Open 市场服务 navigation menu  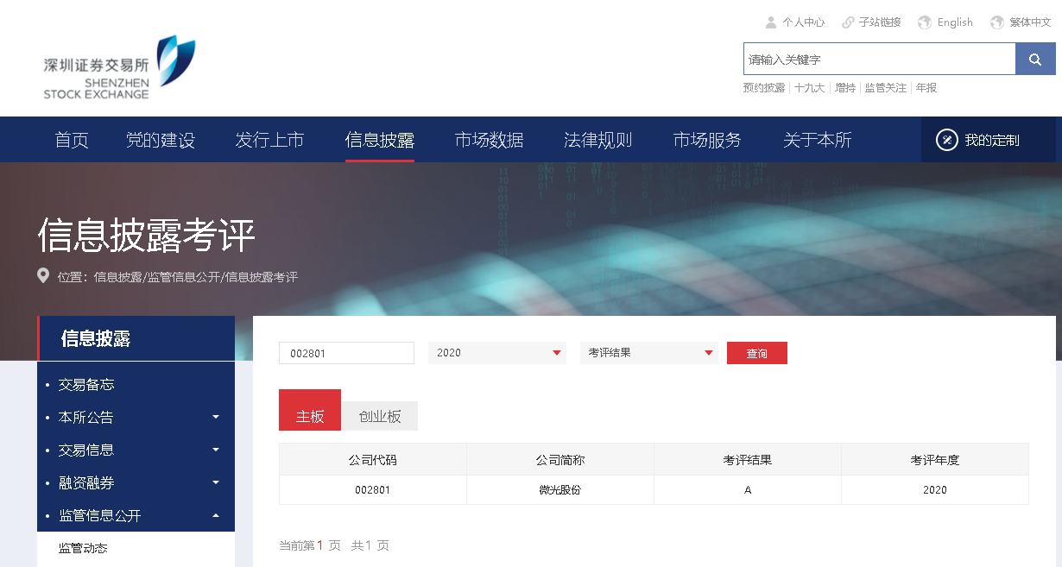coord(707,140)
